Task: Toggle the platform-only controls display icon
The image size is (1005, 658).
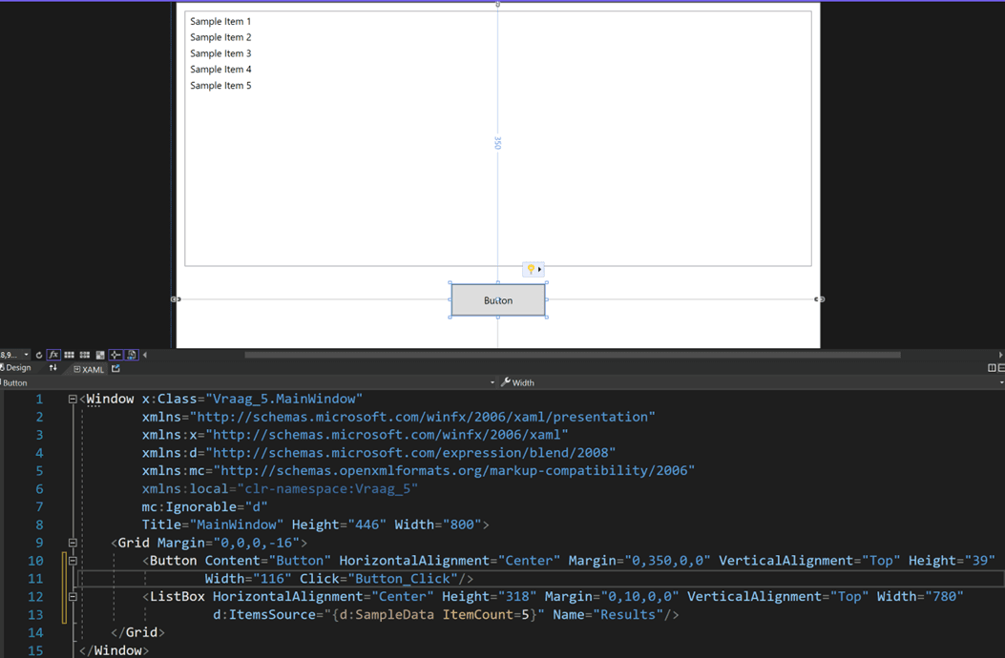Action: click(x=132, y=355)
